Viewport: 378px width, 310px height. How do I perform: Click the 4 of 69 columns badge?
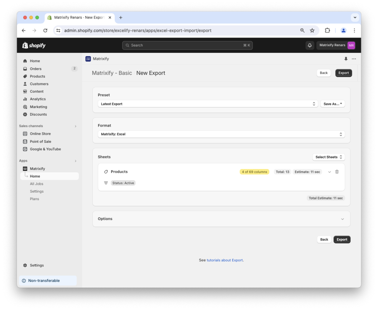(x=254, y=172)
